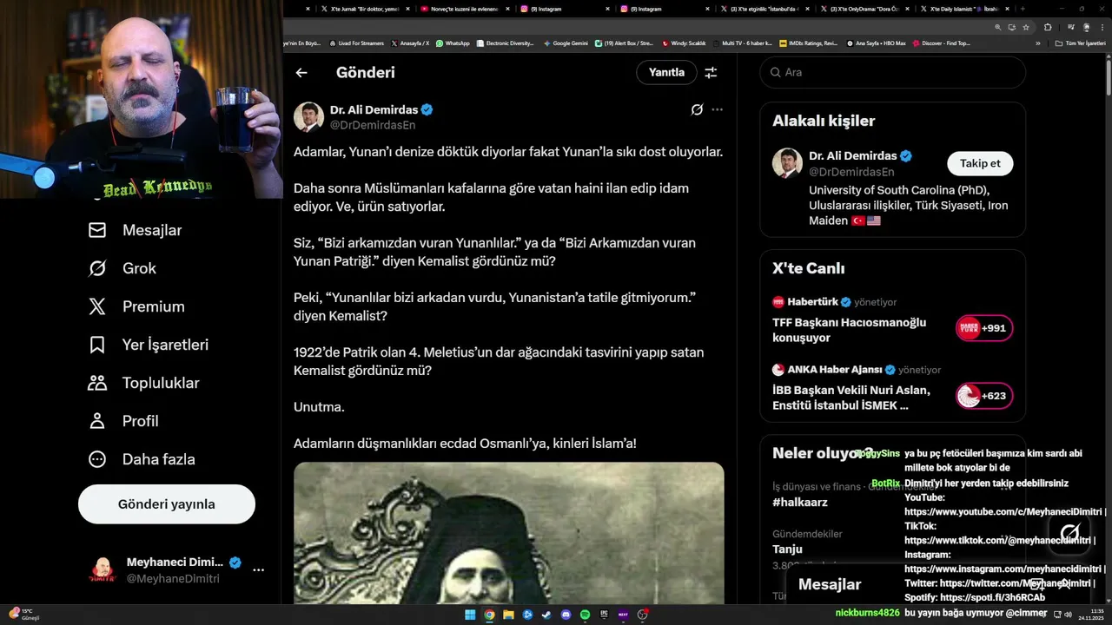Open browser extensions puzzle icon
This screenshot has width=1112, height=625.
[x=1048, y=27]
